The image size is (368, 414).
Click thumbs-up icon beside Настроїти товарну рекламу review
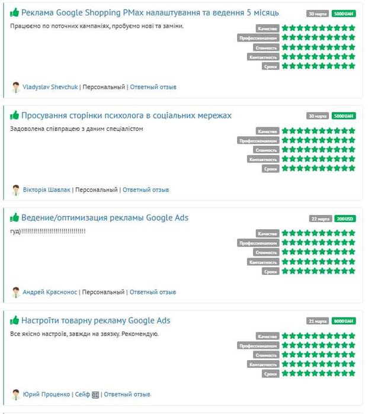coord(15,320)
